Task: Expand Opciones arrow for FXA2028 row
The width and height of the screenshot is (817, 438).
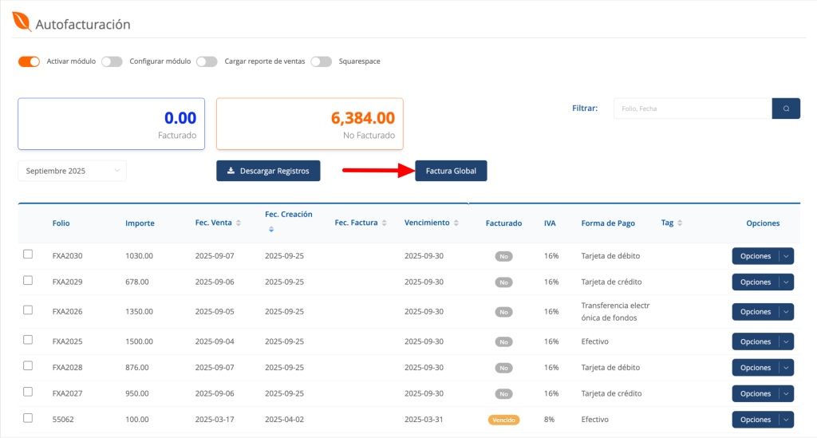Action: (x=786, y=368)
